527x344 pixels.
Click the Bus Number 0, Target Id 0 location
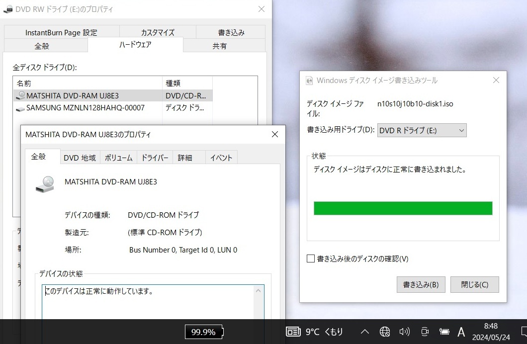[183, 250]
